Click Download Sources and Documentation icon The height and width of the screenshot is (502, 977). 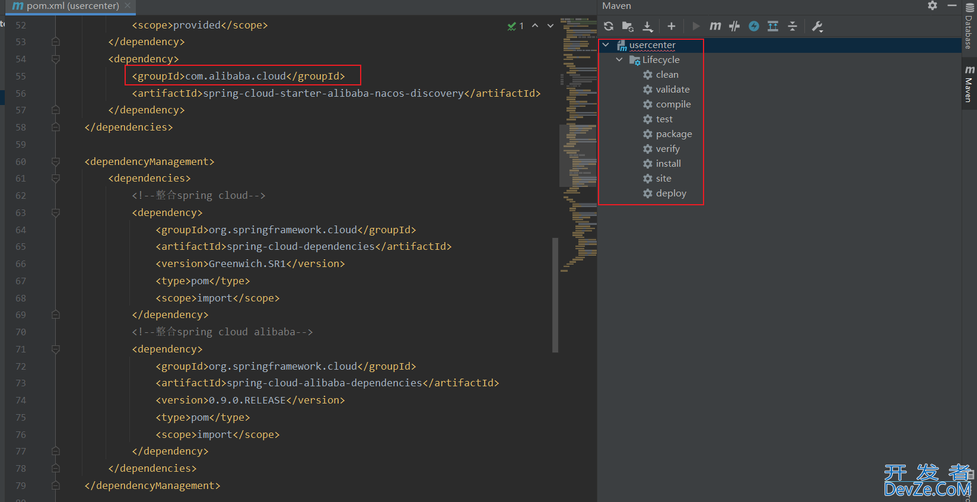(648, 26)
